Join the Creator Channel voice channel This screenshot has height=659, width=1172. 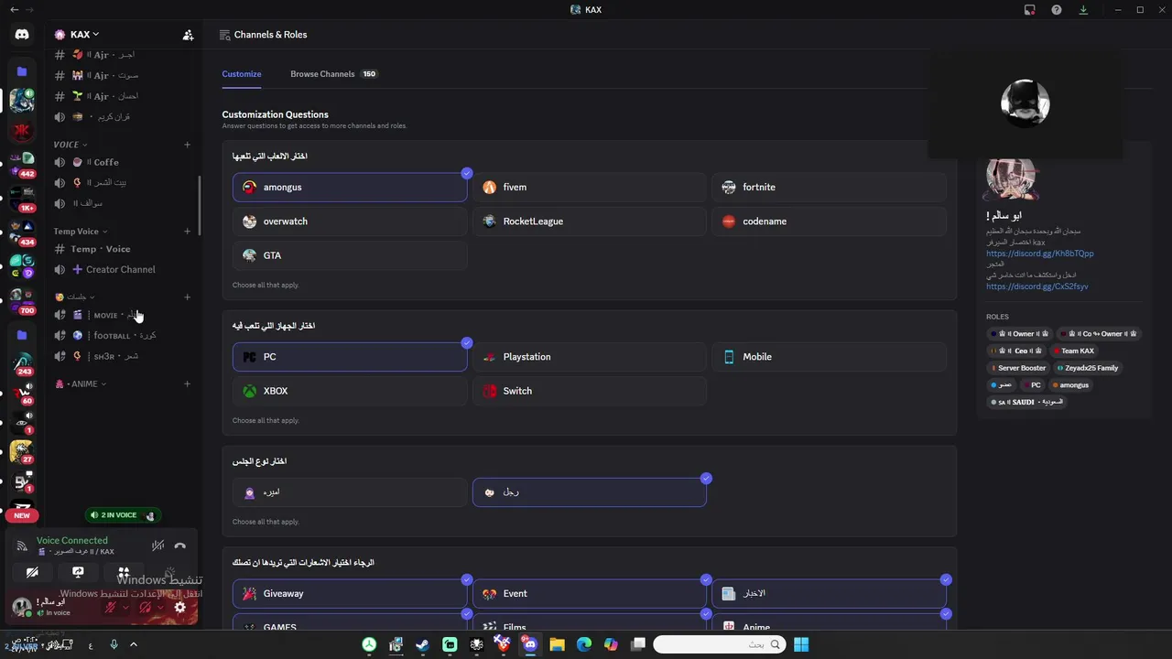point(124,270)
